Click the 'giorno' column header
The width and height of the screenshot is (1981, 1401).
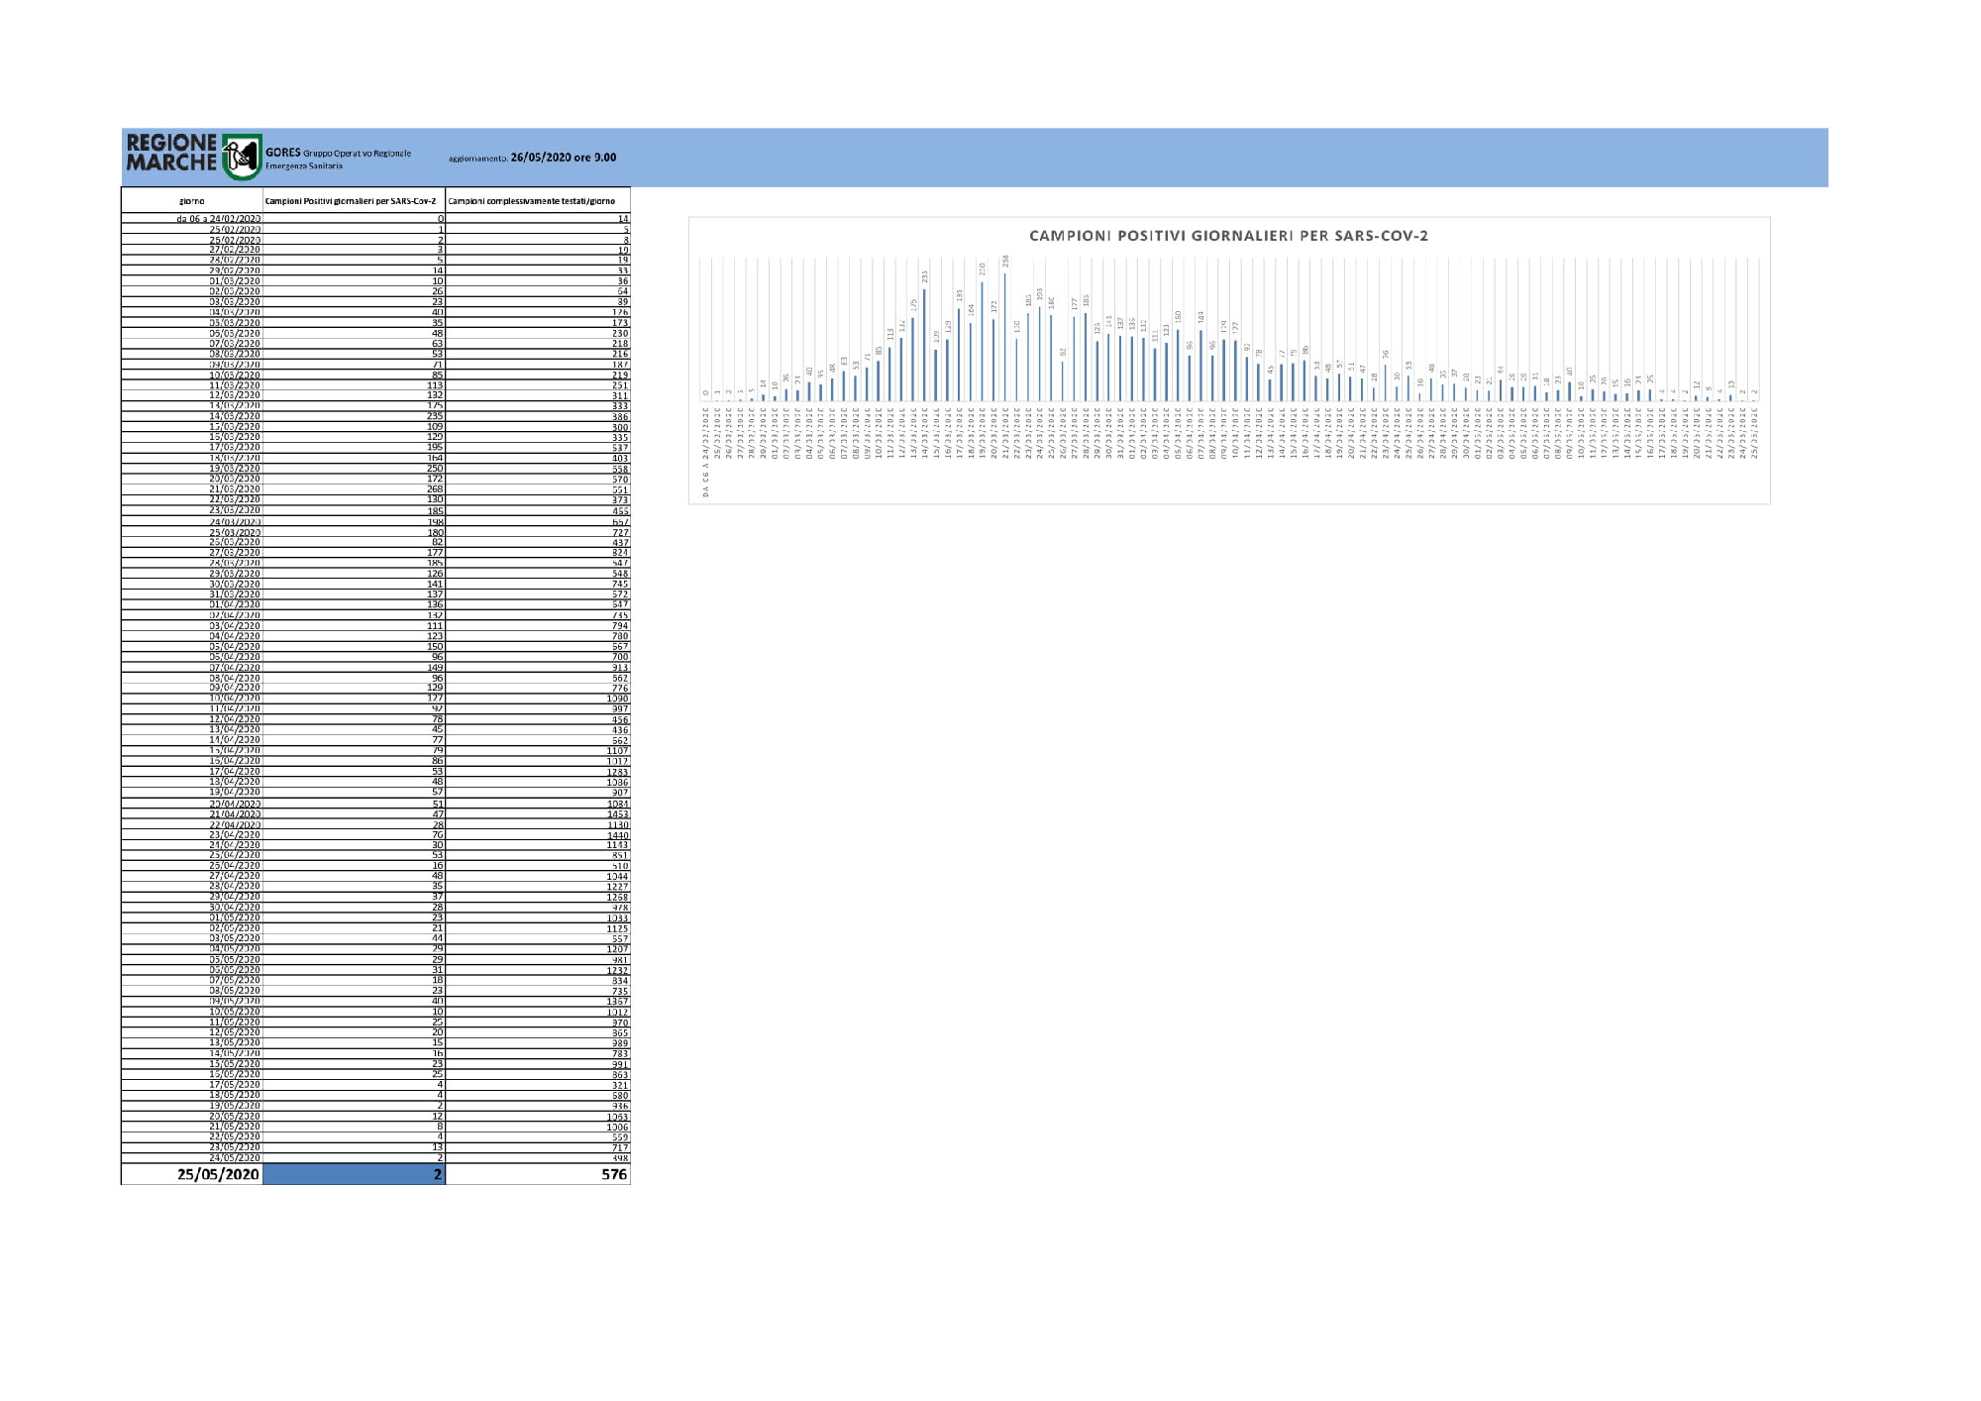click(192, 201)
